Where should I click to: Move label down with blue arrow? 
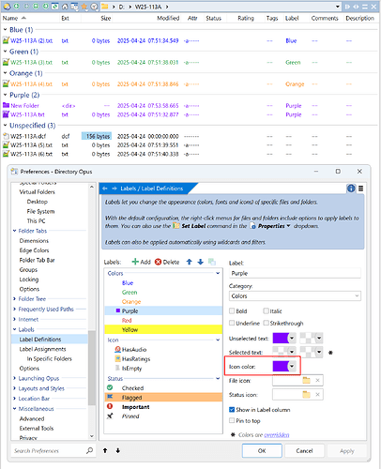(x=201, y=262)
